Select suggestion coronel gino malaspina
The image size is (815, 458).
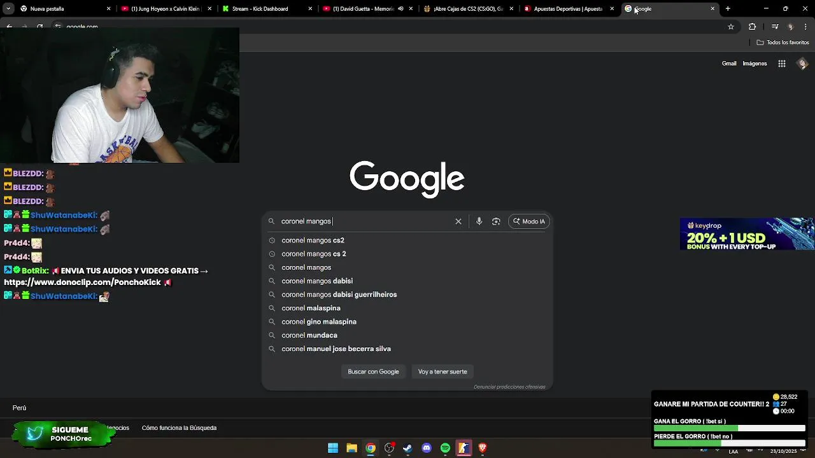tap(407, 322)
